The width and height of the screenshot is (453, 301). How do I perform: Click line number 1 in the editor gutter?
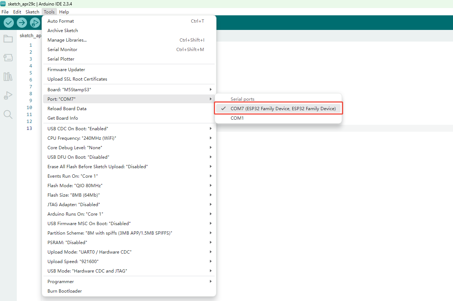point(31,45)
